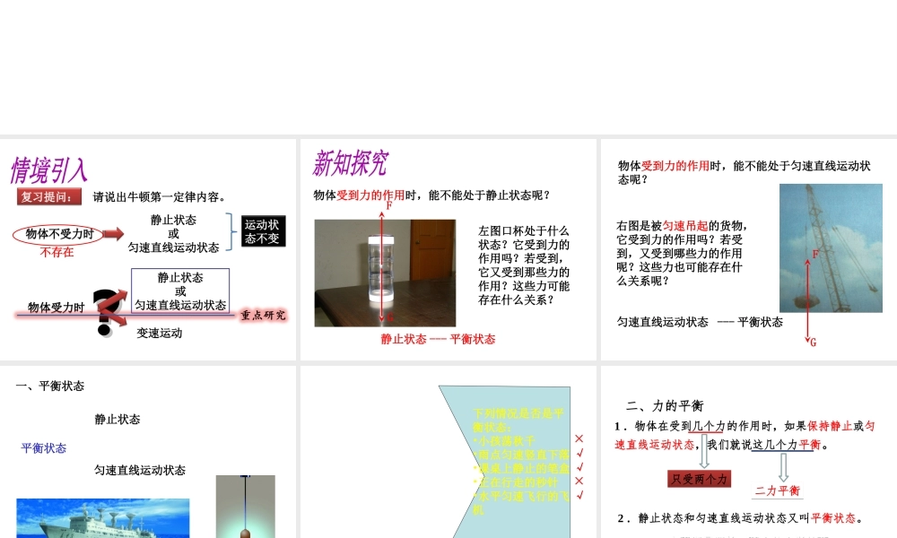Image resolution: width=897 pixels, height=538 pixels.
Task: Click the check mark beside 水平匀速飞行的飞机
Action: [579, 495]
